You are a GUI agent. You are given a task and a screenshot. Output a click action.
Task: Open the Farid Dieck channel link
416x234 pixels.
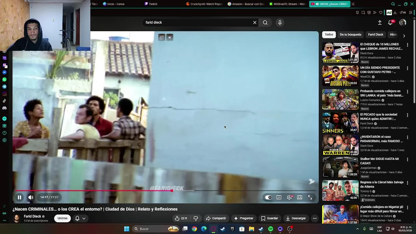32,216
